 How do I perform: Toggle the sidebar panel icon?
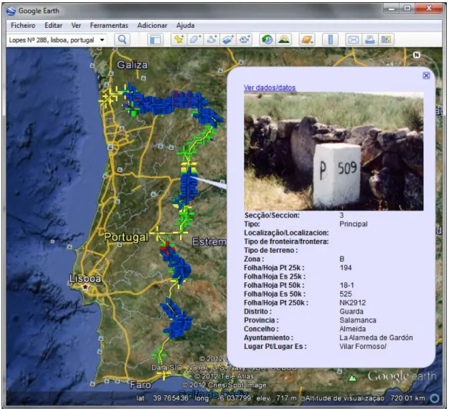[155, 39]
